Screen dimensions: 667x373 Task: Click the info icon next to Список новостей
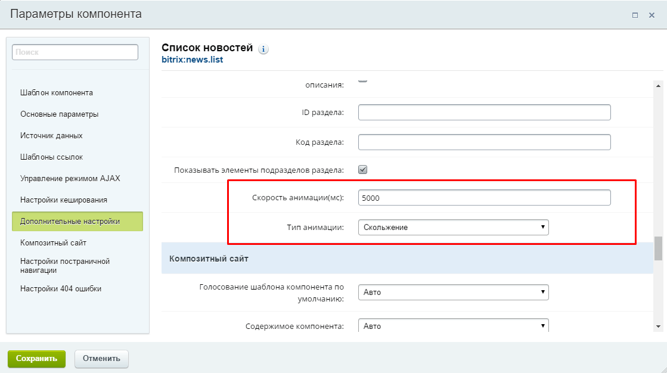263,49
